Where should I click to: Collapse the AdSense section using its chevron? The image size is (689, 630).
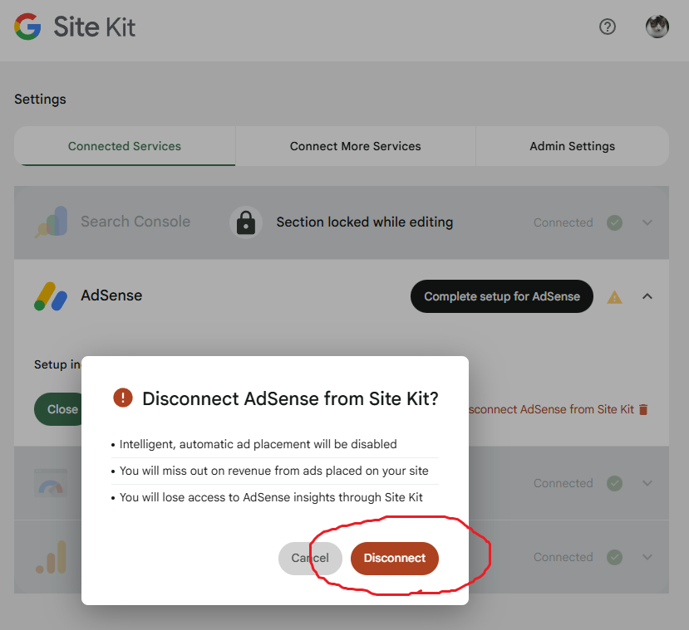pyautogui.click(x=647, y=296)
